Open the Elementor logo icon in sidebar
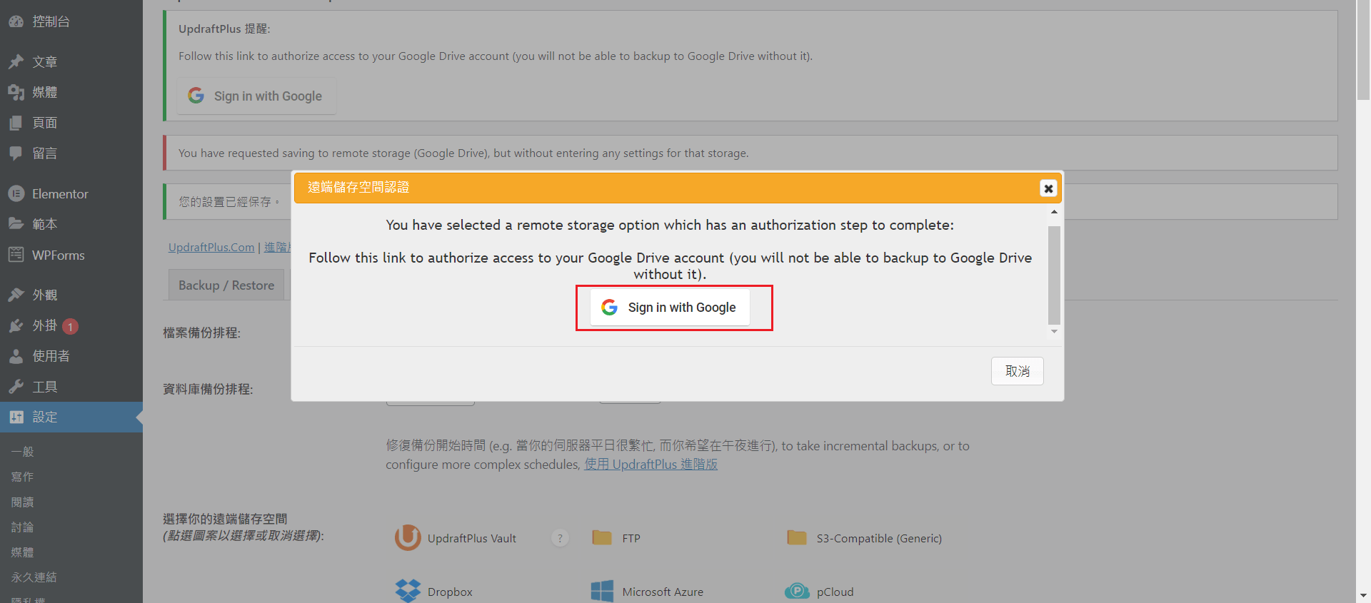Viewport: 1371px width, 603px height. [16, 193]
